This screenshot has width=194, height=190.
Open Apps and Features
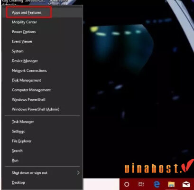(x=42, y=12)
